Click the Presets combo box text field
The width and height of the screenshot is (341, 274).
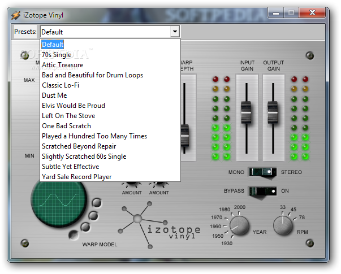[x=105, y=32]
